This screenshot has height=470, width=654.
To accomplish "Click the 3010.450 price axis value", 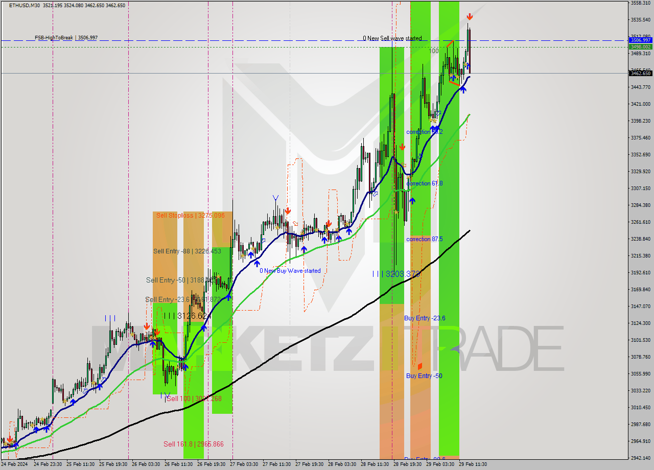I will coord(640,408).
